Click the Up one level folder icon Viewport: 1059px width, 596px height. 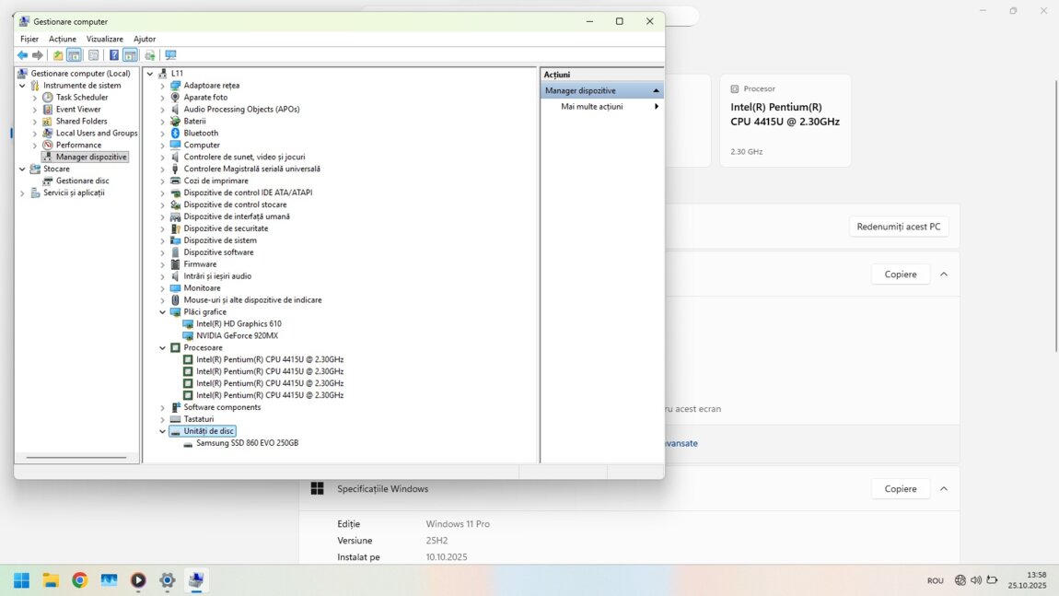[58, 55]
